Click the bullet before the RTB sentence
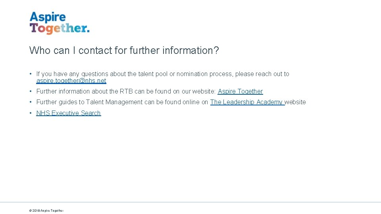This screenshot has width=381, height=214. tap(31, 92)
